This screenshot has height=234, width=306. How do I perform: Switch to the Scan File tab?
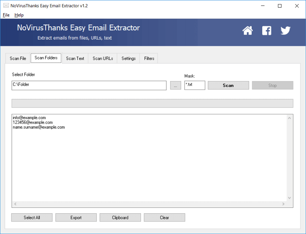pos(18,58)
